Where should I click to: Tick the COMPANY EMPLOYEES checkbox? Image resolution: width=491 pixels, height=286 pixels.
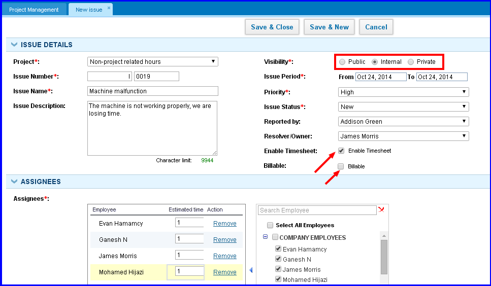(275, 237)
